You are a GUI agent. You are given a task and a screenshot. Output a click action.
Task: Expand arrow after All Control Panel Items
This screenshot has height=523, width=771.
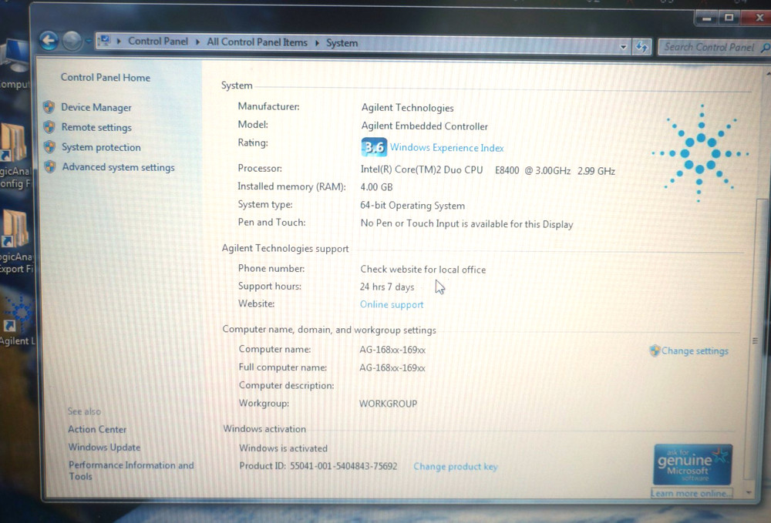(x=317, y=43)
